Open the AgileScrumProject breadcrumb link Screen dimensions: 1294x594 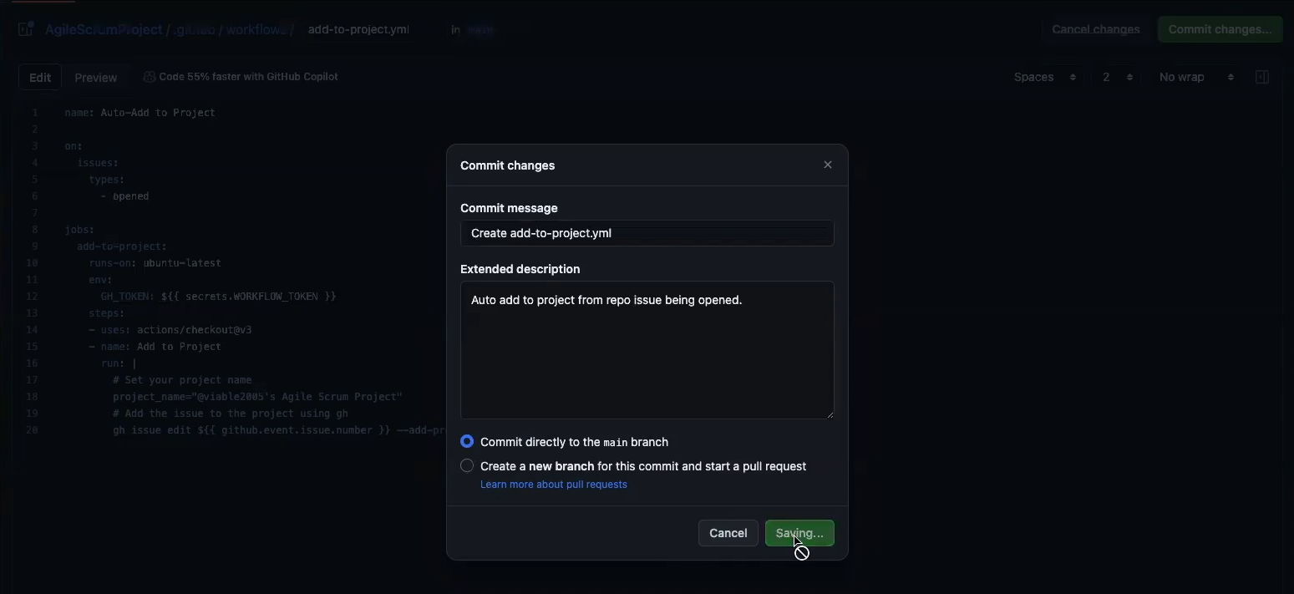(x=104, y=29)
